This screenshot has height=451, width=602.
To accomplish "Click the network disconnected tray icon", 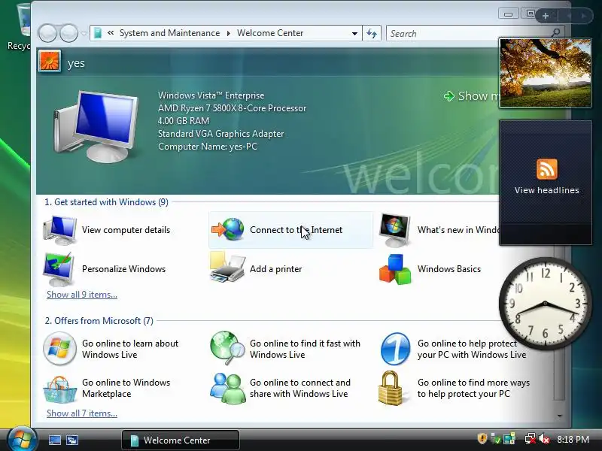I will pos(531,439).
